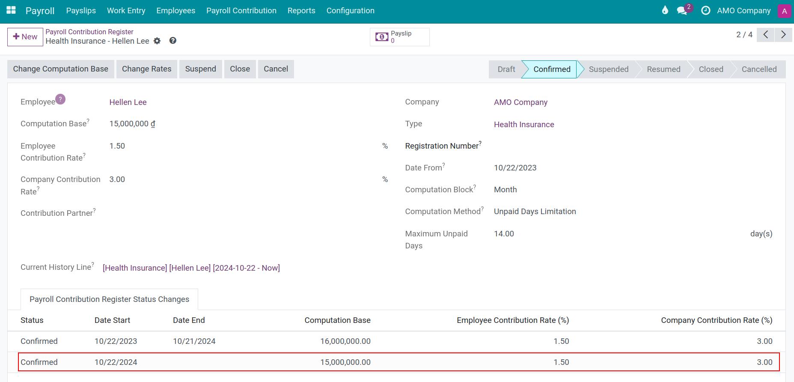Open the activities clock icon
Image resolution: width=794 pixels, height=382 pixels.
[x=705, y=11]
